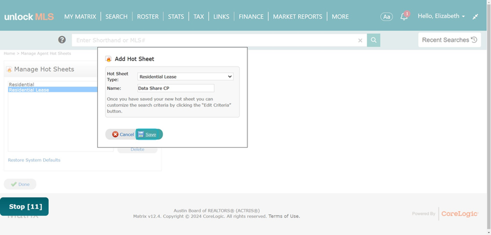Open the LINKS menu
The height and width of the screenshot is (235, 491).
[221, 16]
